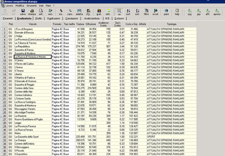Open the Strumenti menu
The image size is (225, 156).
coord(31,6)
